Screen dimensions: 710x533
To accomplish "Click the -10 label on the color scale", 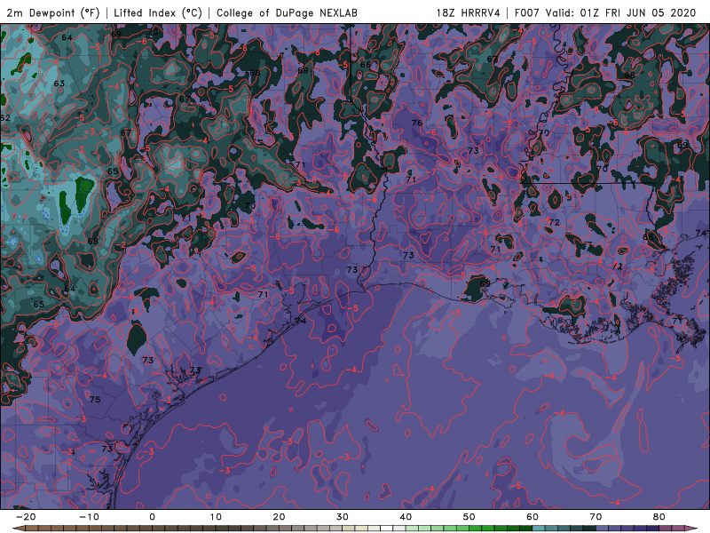I will pyautogui.click(x=89, y=517).
